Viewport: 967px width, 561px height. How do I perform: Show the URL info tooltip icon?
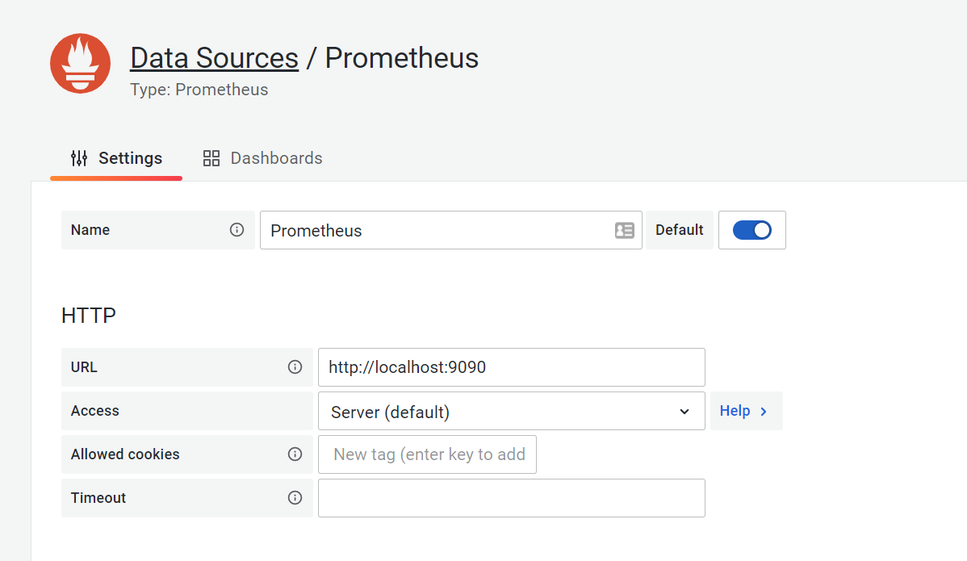295,367
